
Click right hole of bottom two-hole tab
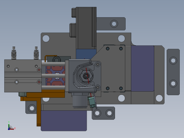click(109, 113)
